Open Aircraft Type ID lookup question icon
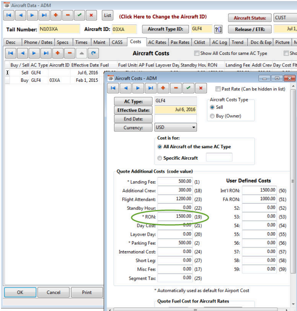Viewport: 297px width, 311px height. (x=218, y=29)
